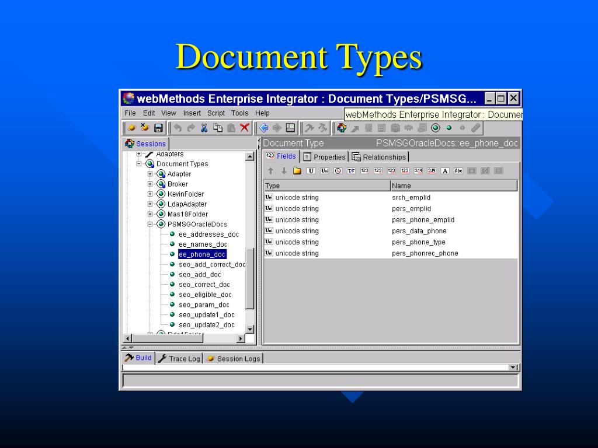Open the Edit menu
The height and width of the screenshot is (448, 598).
149,113
